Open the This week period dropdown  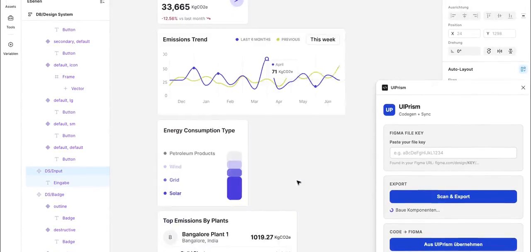click(323, 39)
